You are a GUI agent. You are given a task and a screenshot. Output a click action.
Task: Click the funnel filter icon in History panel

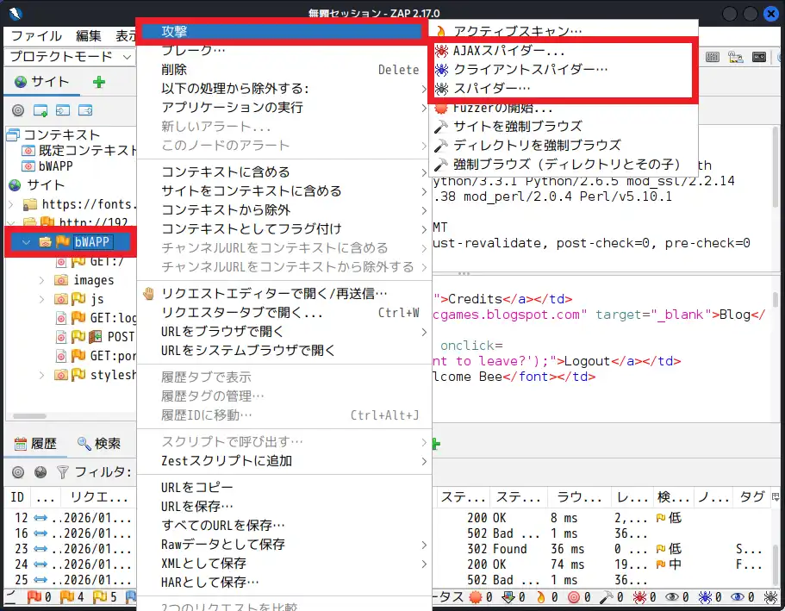(x=62, y=471)
